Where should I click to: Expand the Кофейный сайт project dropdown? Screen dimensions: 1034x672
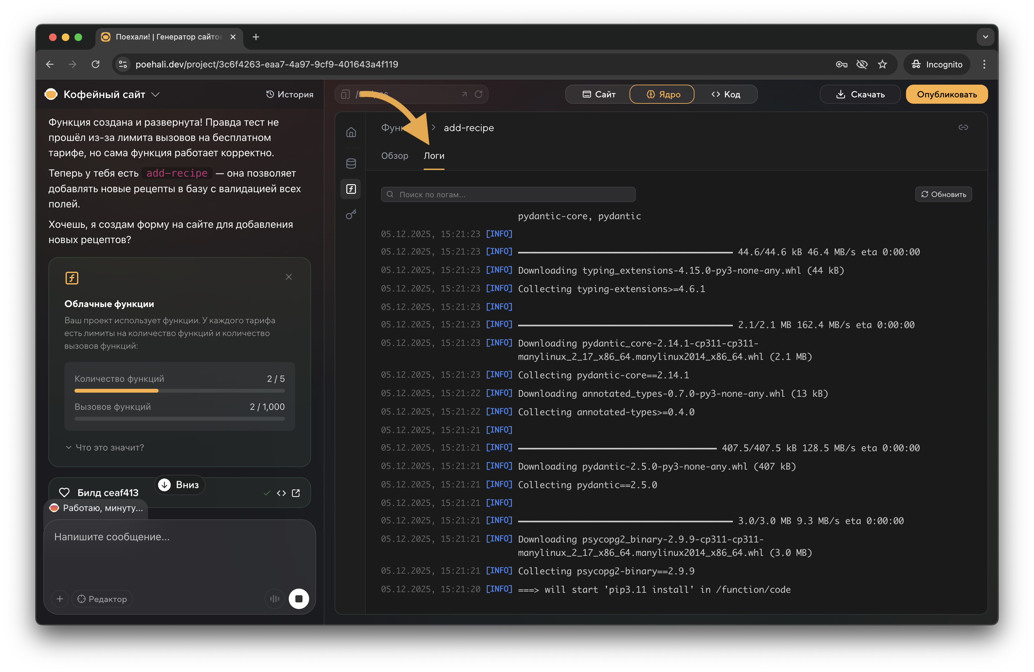pos(155,94)
